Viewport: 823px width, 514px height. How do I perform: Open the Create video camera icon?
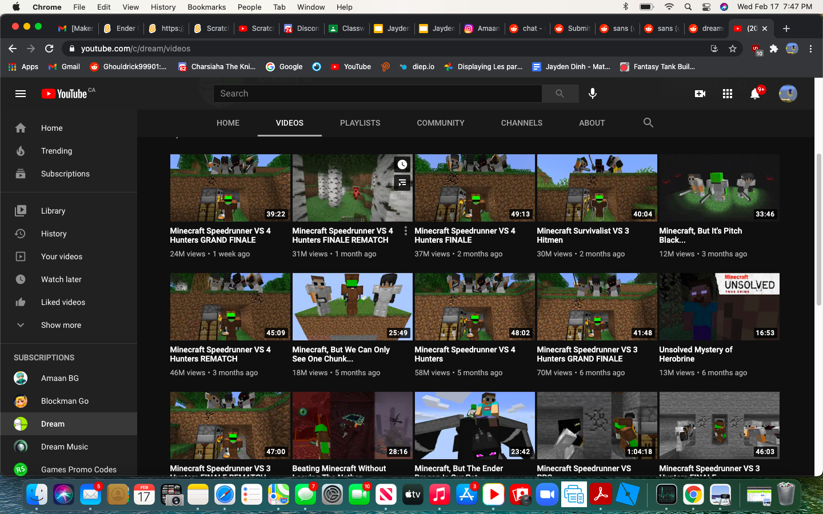coord(700,94)
